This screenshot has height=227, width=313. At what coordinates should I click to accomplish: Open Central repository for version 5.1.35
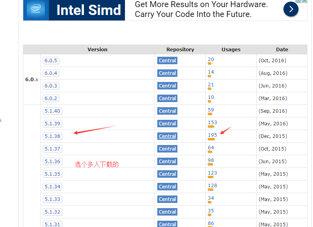pos(167,174)
